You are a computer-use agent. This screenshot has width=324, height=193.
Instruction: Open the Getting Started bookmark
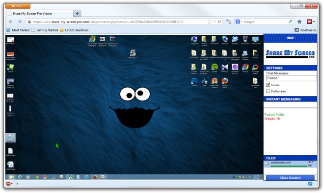(x=45, y=30)
